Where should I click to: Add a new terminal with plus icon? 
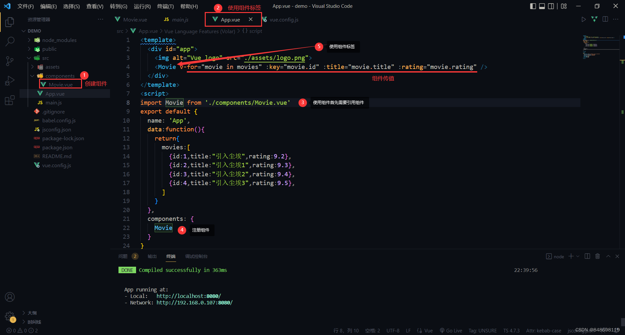tap(571, 256)
